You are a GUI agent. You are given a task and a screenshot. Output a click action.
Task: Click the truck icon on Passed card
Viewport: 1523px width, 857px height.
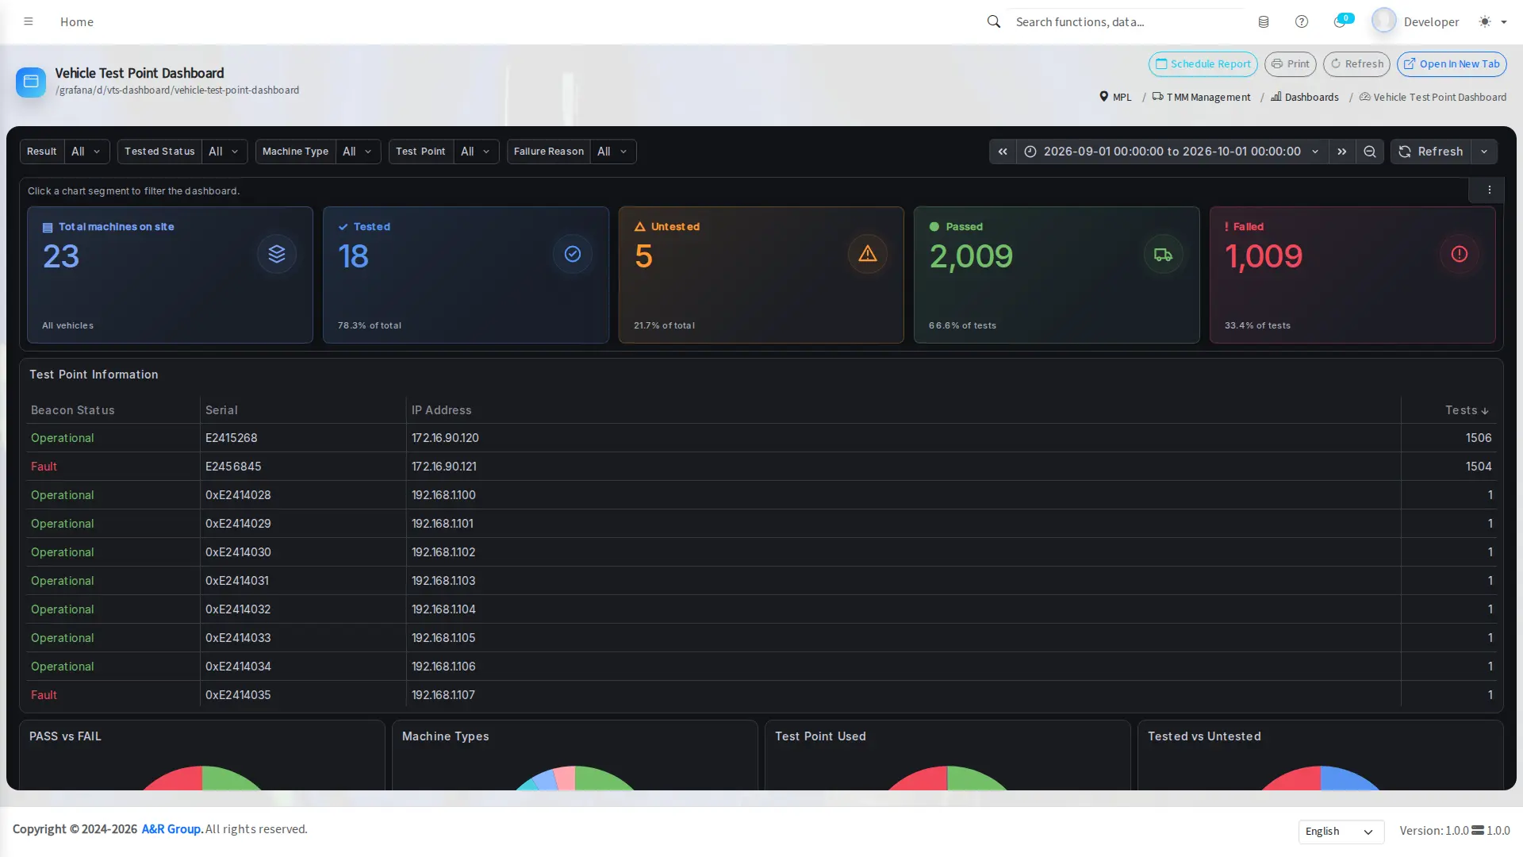click(1163, 254)
